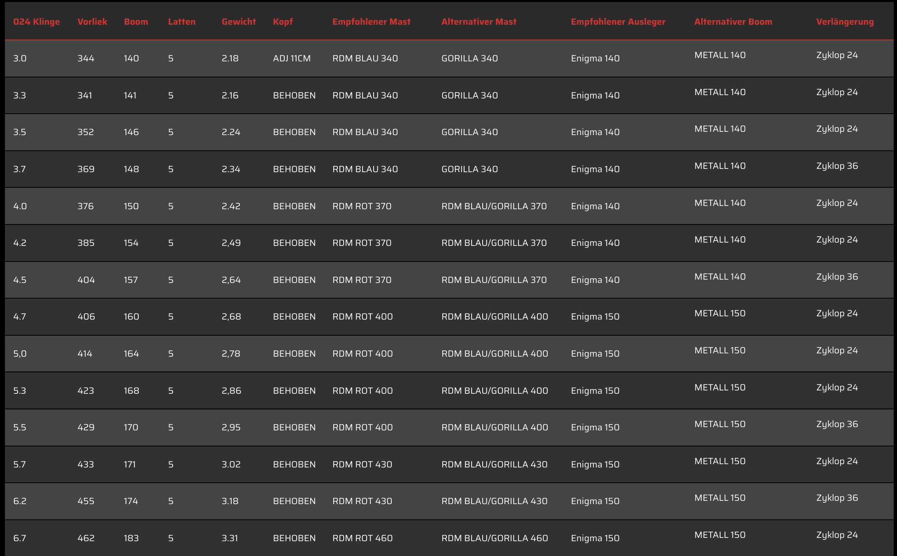897x556 pixels.
Task: Click the '024 Klinge' column header
Action: (36, 22)
